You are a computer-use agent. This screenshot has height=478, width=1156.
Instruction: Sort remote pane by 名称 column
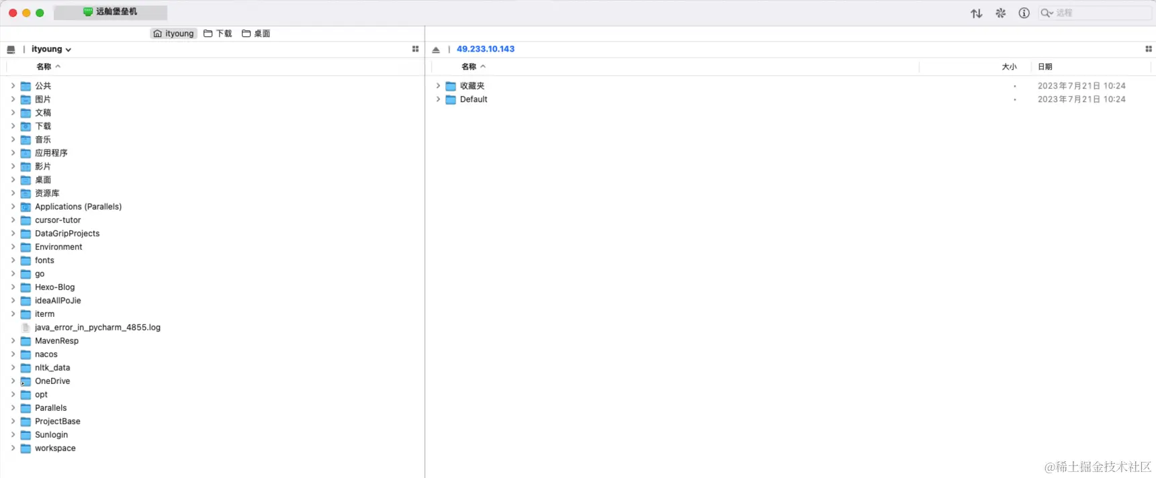click(x=474, y=66)
